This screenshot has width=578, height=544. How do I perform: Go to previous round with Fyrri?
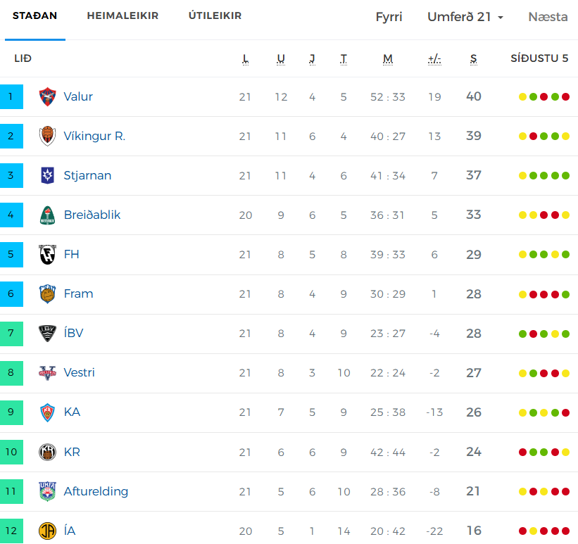(x=389, y=17)
